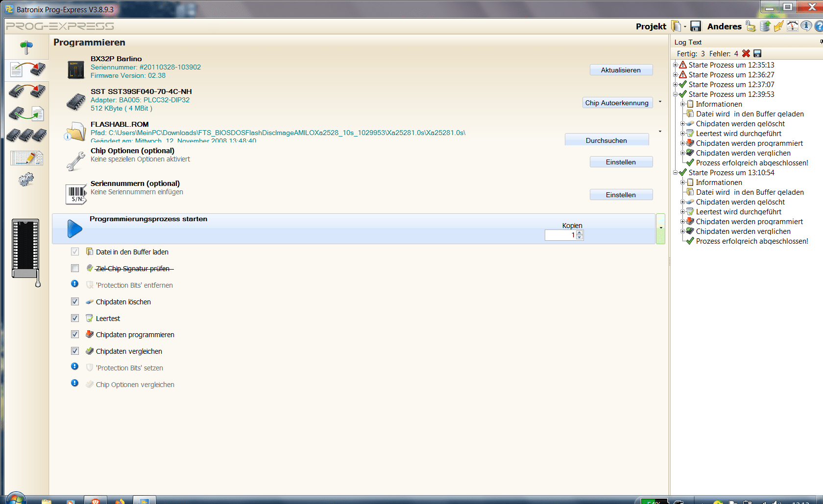Select 'Chipdaten werden programmiert' under 13:10:54
The image size is (823, 504).
pyautogui.click(x=750, y=222)
